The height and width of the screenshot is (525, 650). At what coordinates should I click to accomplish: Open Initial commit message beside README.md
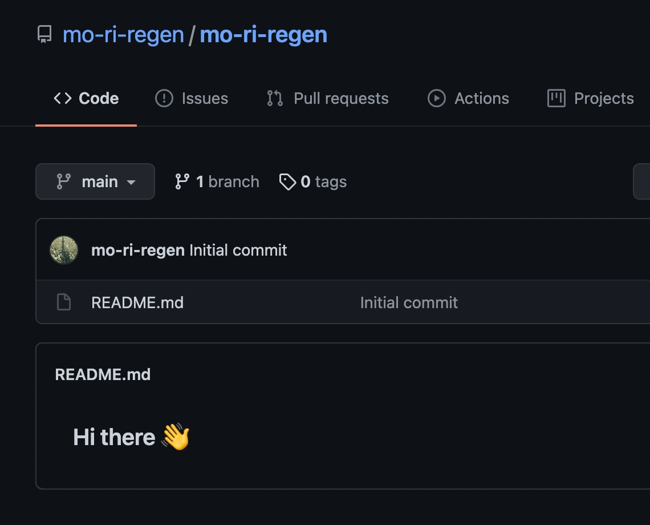pos(409,302)
